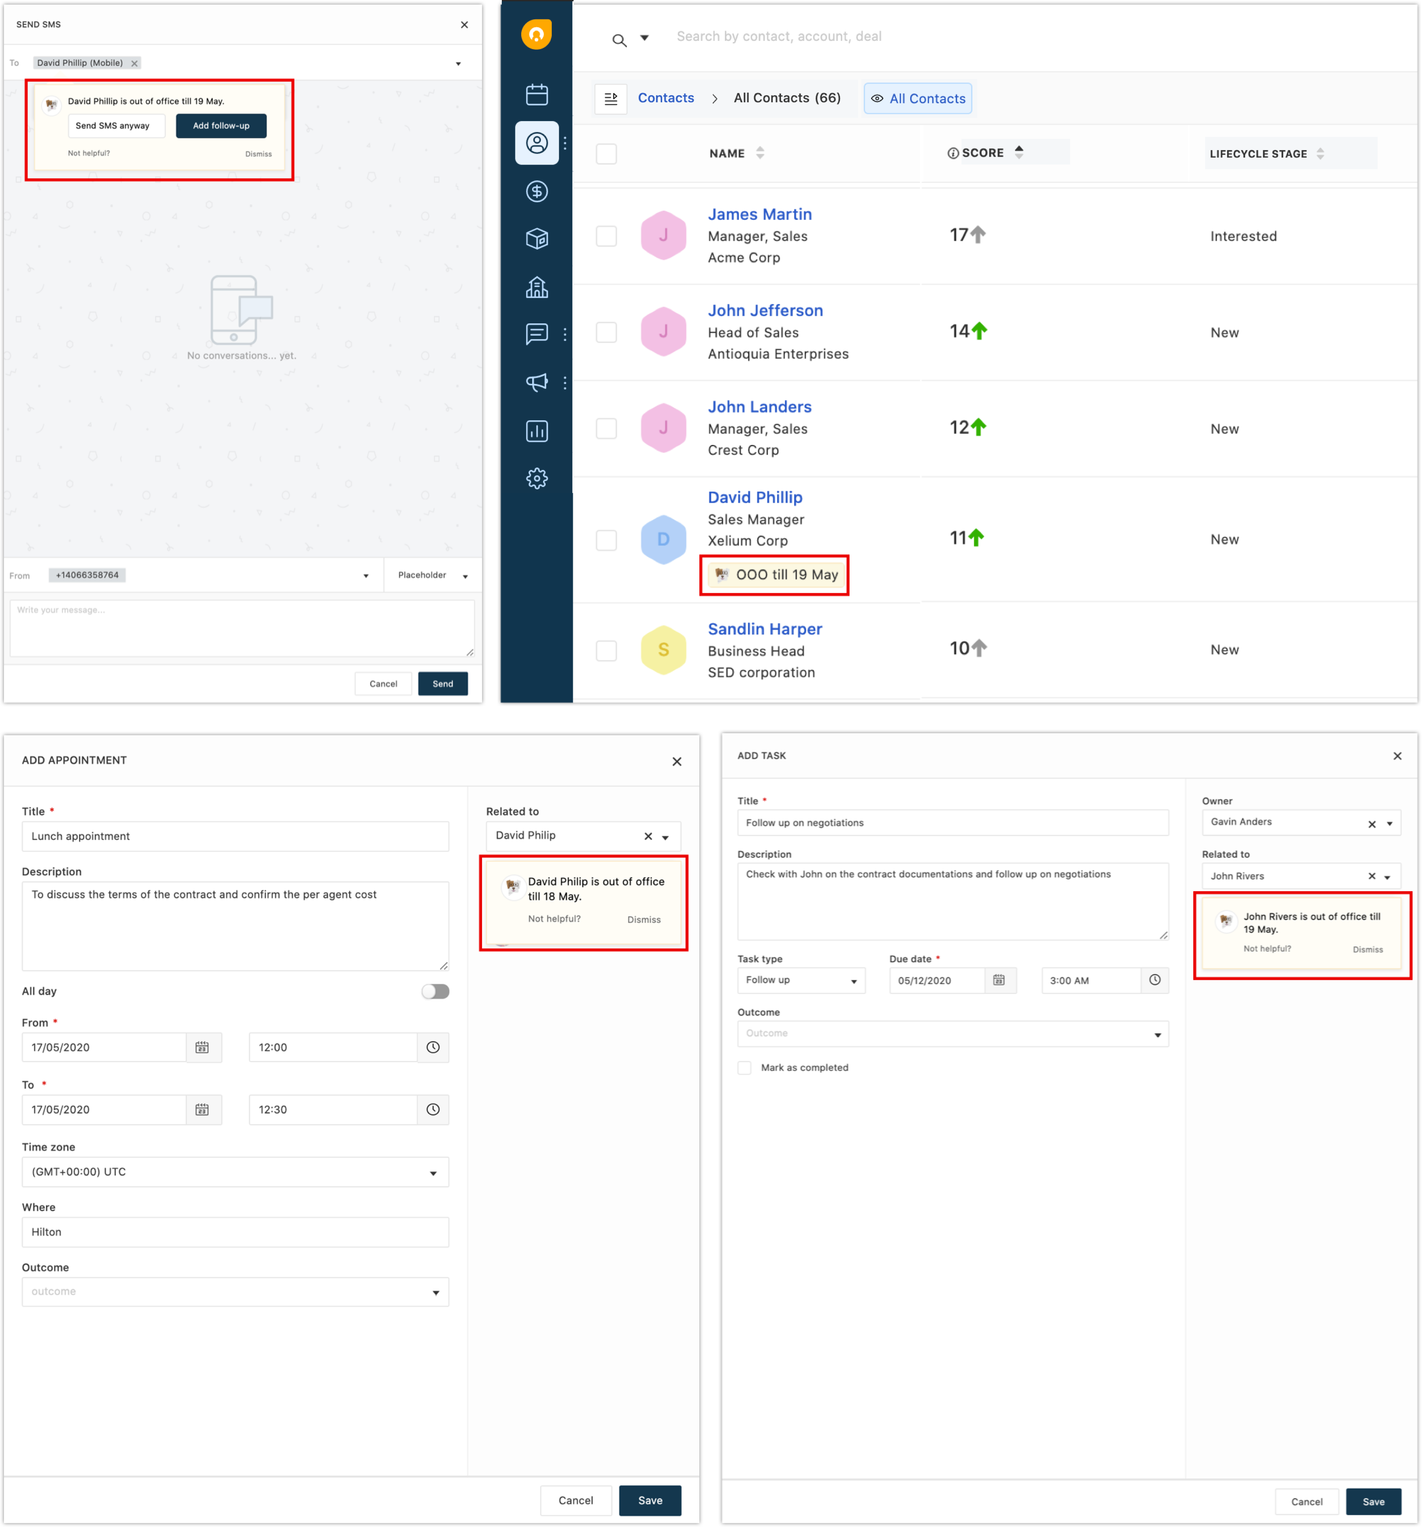Sort by the SCORE column header
Image resolution: width=1422 pixels, height=1527 pixels.
coord(983,153)
